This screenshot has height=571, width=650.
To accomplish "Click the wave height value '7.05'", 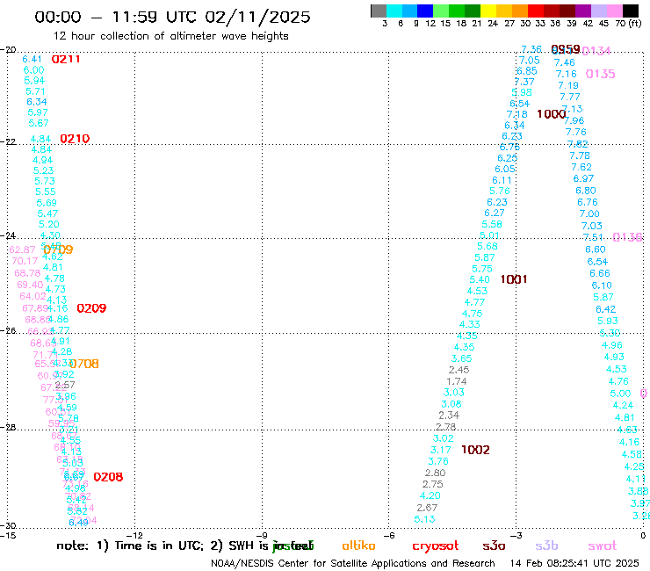I will [x=530, y=60].
